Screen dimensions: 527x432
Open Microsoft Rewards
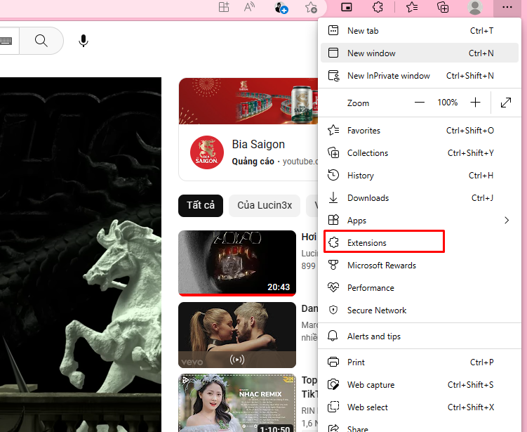420,265
